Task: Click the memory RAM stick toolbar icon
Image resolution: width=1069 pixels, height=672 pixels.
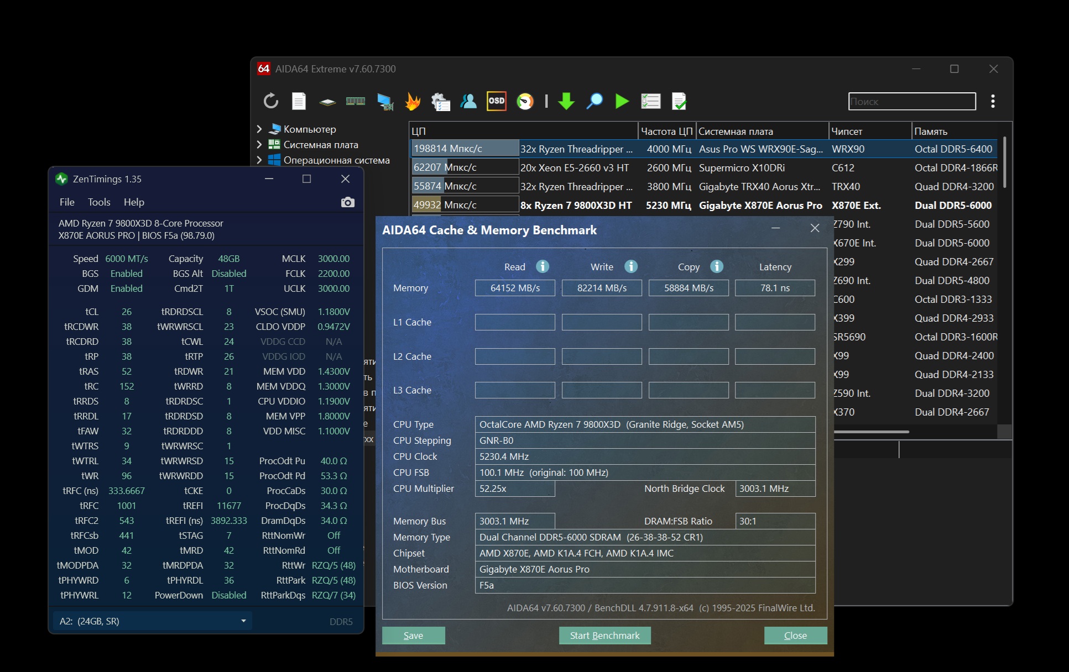Action: (355, 101)
